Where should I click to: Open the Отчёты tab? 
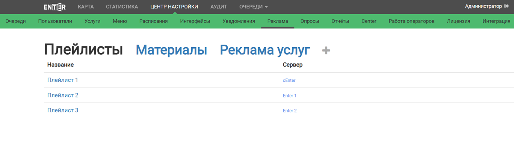point(340,21)
